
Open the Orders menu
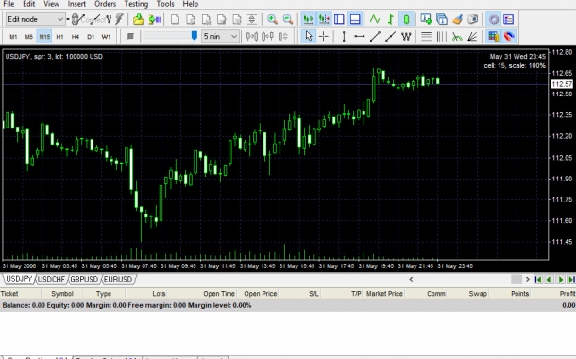(x=105, y=4)
